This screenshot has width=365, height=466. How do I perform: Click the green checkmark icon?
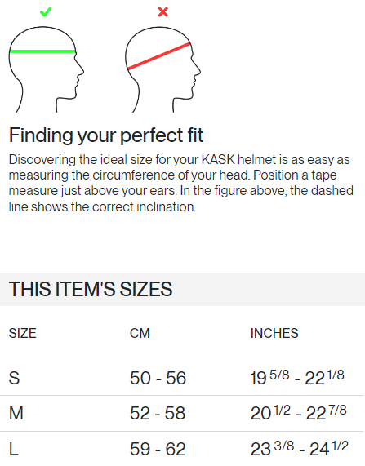click(x=46, y=12)
